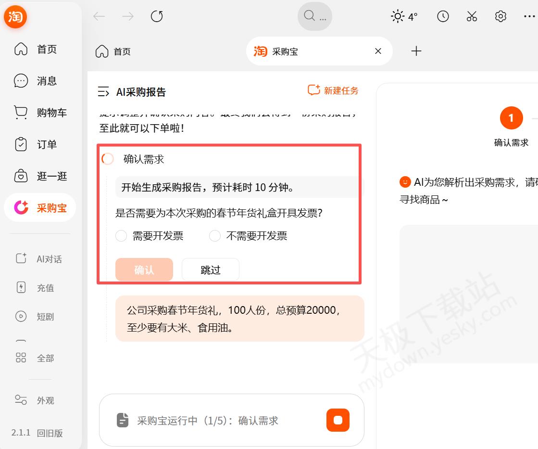This screenshot has height=449, width=538.
Task: Click the scissors screenshot icon
Action: click(x=472, y=16)
